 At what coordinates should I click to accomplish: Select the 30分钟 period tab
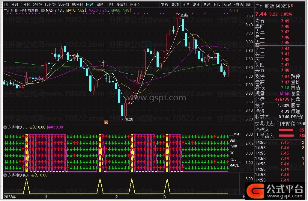click(x=64, y=4)
